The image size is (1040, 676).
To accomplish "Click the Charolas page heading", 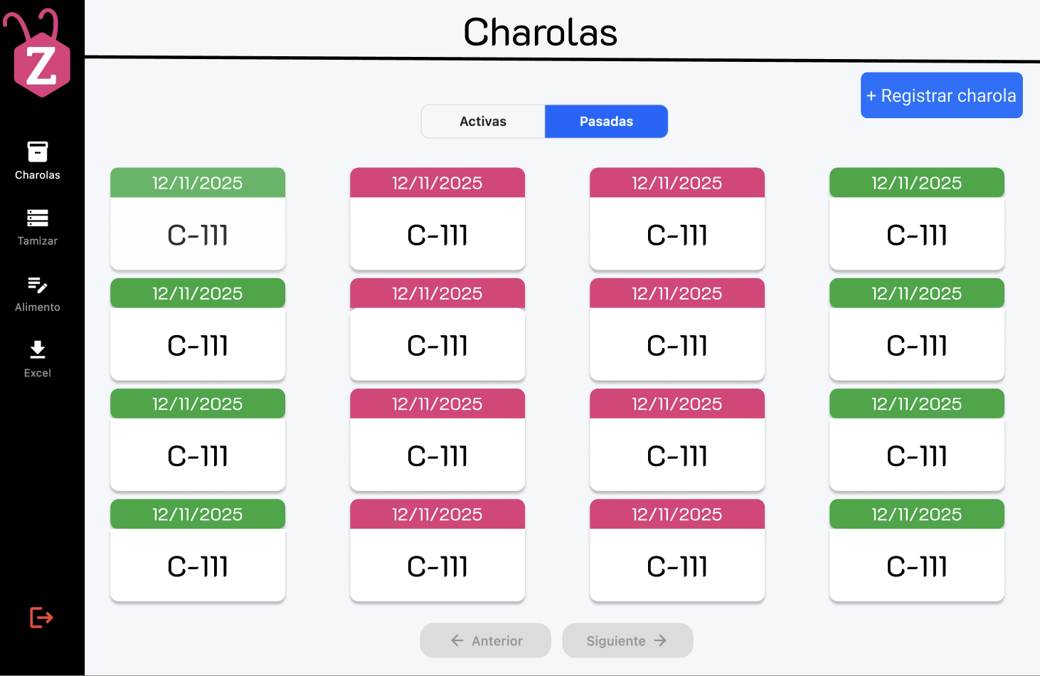I will click(541, 33).
